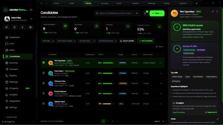Click the TO avatar in detail panel

coord(174,13)
